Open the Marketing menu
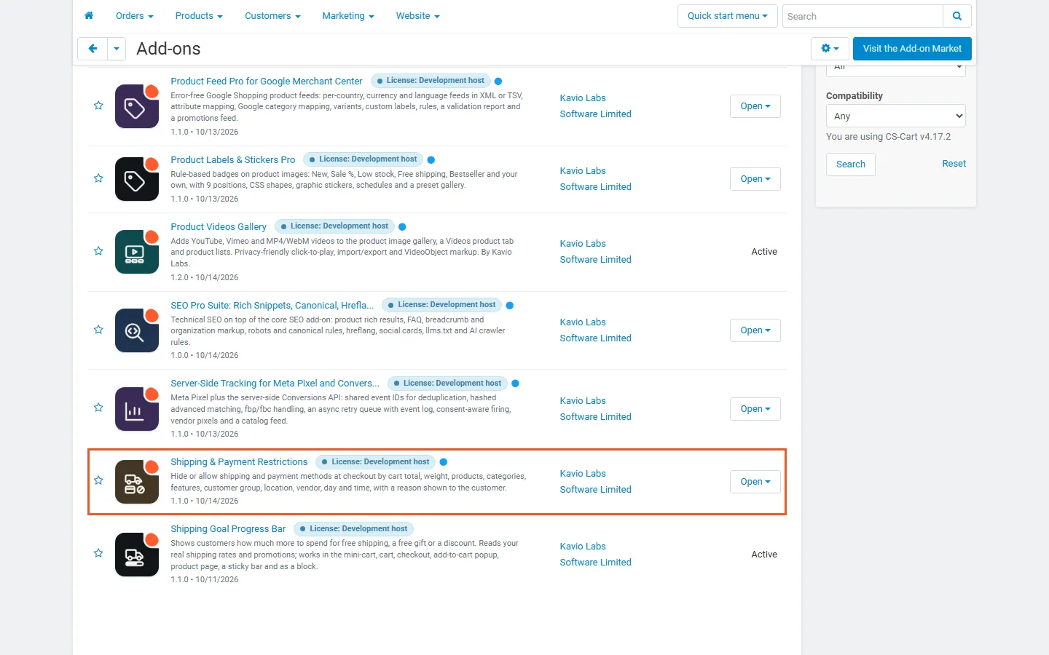 point(348,16)
